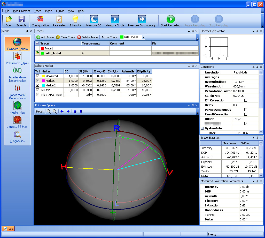Click the red Trace1 color swatch
Screen dimensions: 265x238
[42, 48]
